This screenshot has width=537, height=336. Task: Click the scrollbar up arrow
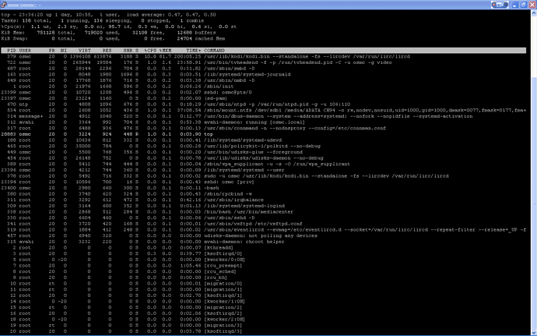coord(534,13)
